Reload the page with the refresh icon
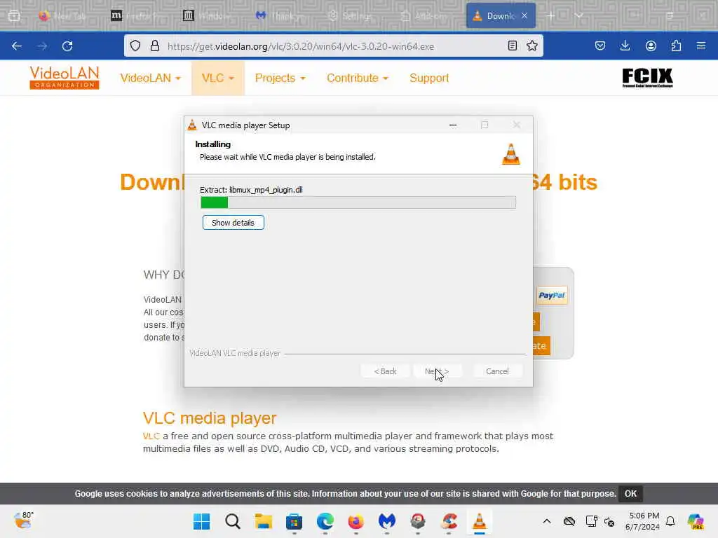The height and width of the screenshot is (538, 718). point(67,46)
